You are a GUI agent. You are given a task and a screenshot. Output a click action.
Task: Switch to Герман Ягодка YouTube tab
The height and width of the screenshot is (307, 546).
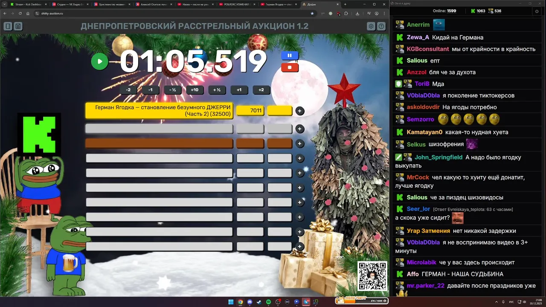coord(279,4)
